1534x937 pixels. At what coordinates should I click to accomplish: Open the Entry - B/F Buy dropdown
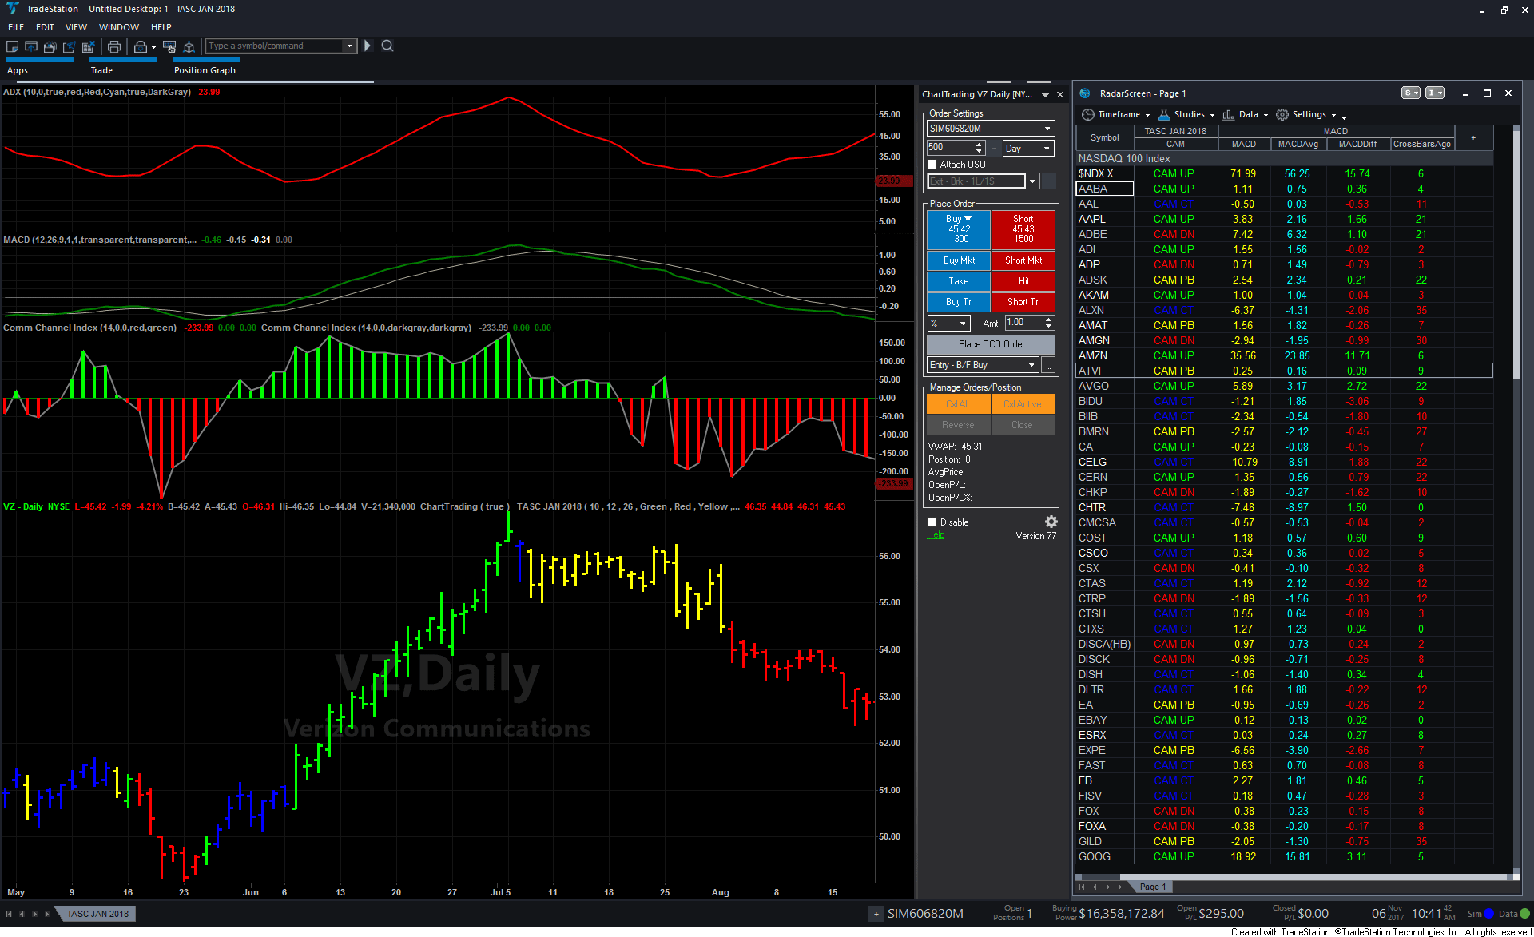coord(1031,365)
